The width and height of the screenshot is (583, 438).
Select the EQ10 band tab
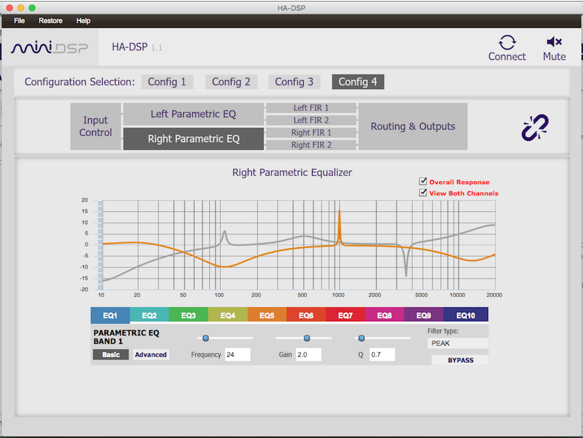pyautogui.click(x=466, y=316)
